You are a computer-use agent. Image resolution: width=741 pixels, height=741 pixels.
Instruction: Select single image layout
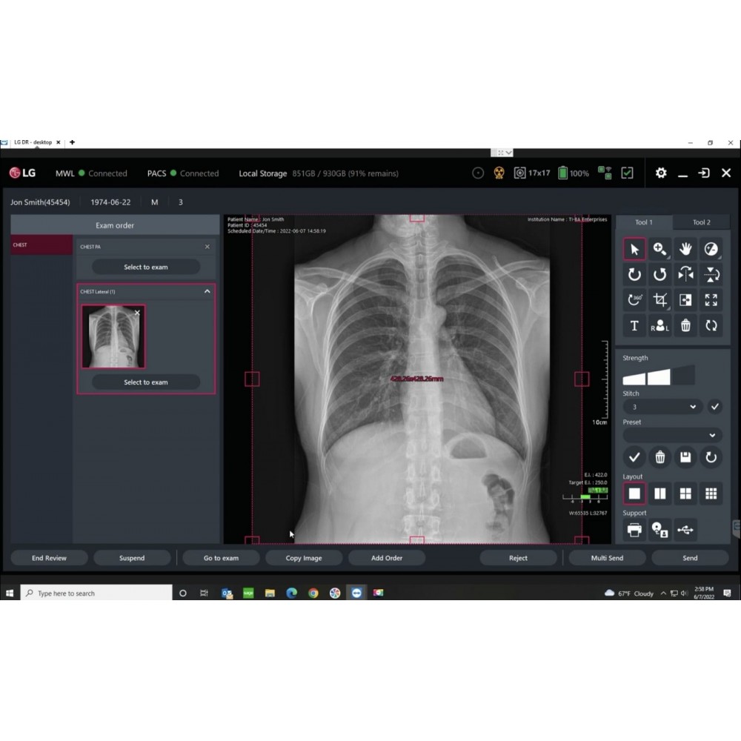pos(634,494)
